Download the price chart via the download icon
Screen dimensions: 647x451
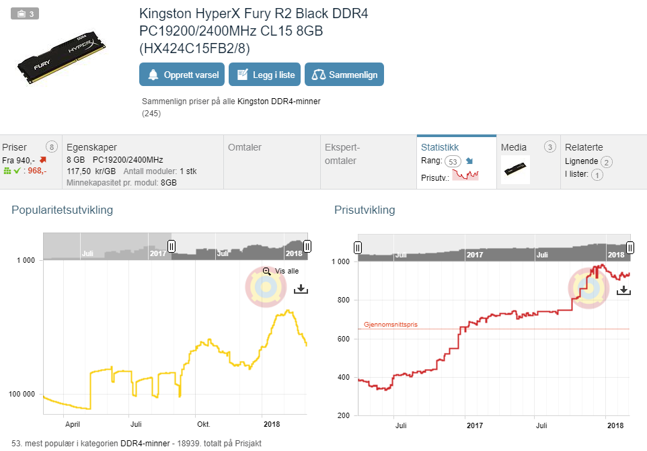[623, 290]
